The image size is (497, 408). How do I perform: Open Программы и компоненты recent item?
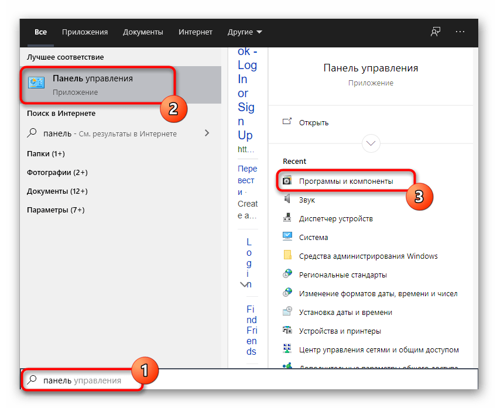(x=345, y=181)
